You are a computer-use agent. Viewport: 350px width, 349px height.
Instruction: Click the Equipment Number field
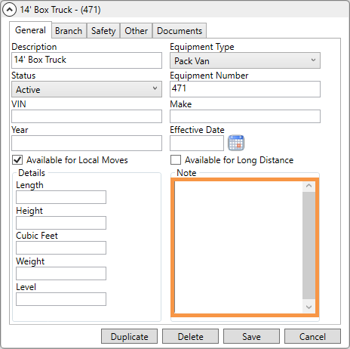(245, 89)
